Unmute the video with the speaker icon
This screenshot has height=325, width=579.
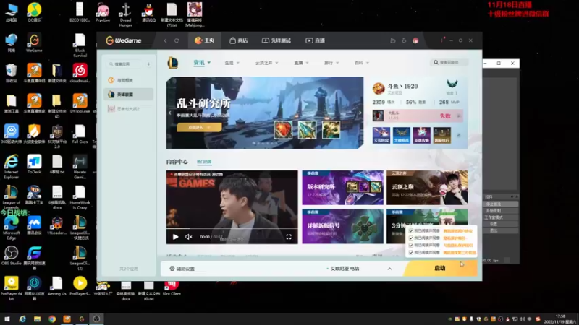click(188, 237)
